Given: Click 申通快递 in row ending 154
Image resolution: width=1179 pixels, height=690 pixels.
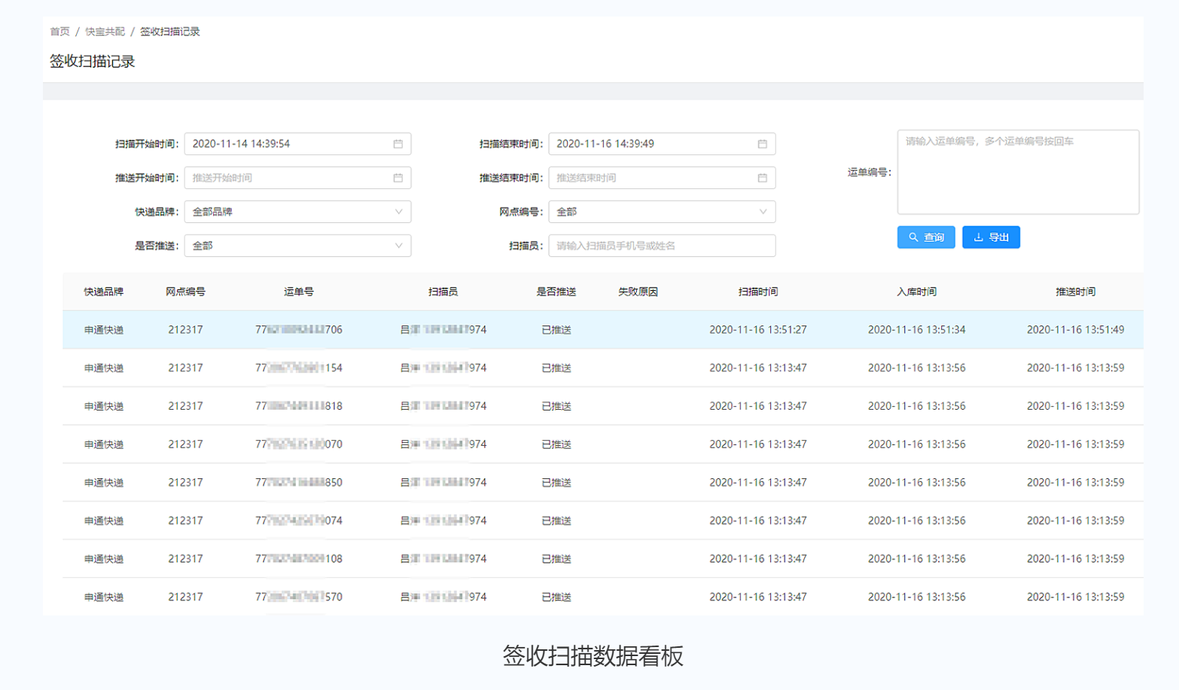Looking at the screenshot, I should click(x=103, y=368).
